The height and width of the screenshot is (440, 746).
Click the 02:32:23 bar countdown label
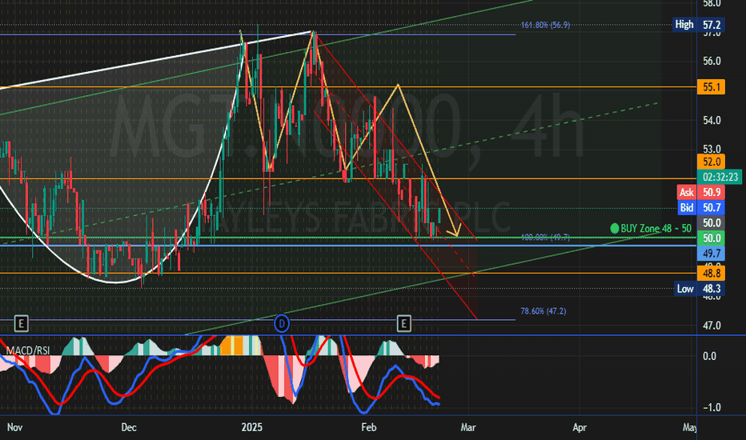720,177
